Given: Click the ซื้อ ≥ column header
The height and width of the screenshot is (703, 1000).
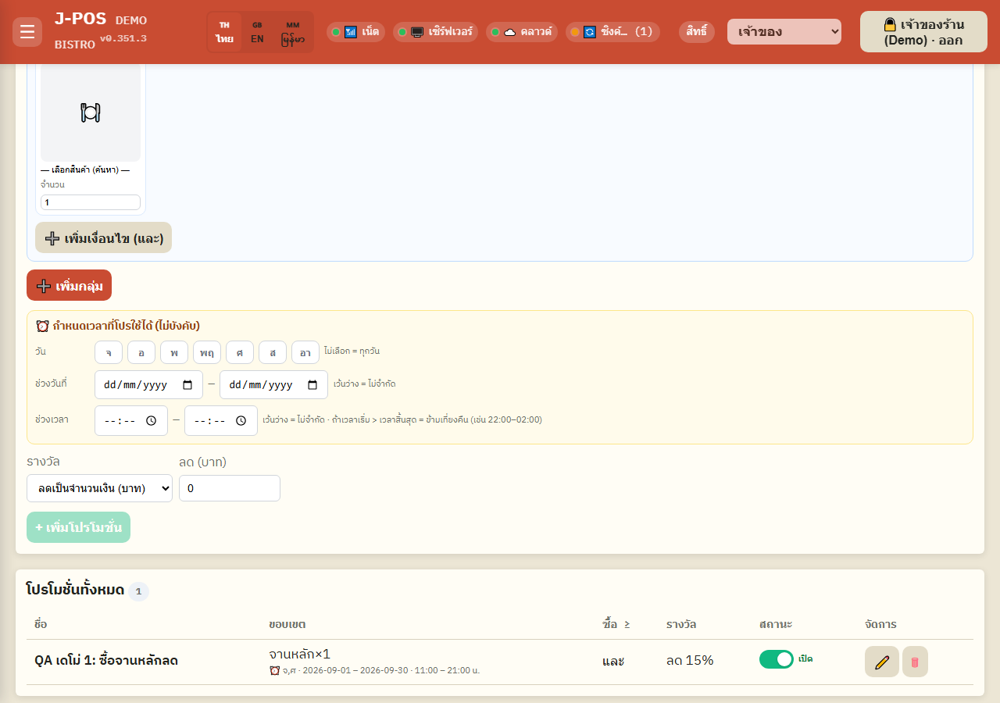Looking at the screenshot, I should (616, 624).
